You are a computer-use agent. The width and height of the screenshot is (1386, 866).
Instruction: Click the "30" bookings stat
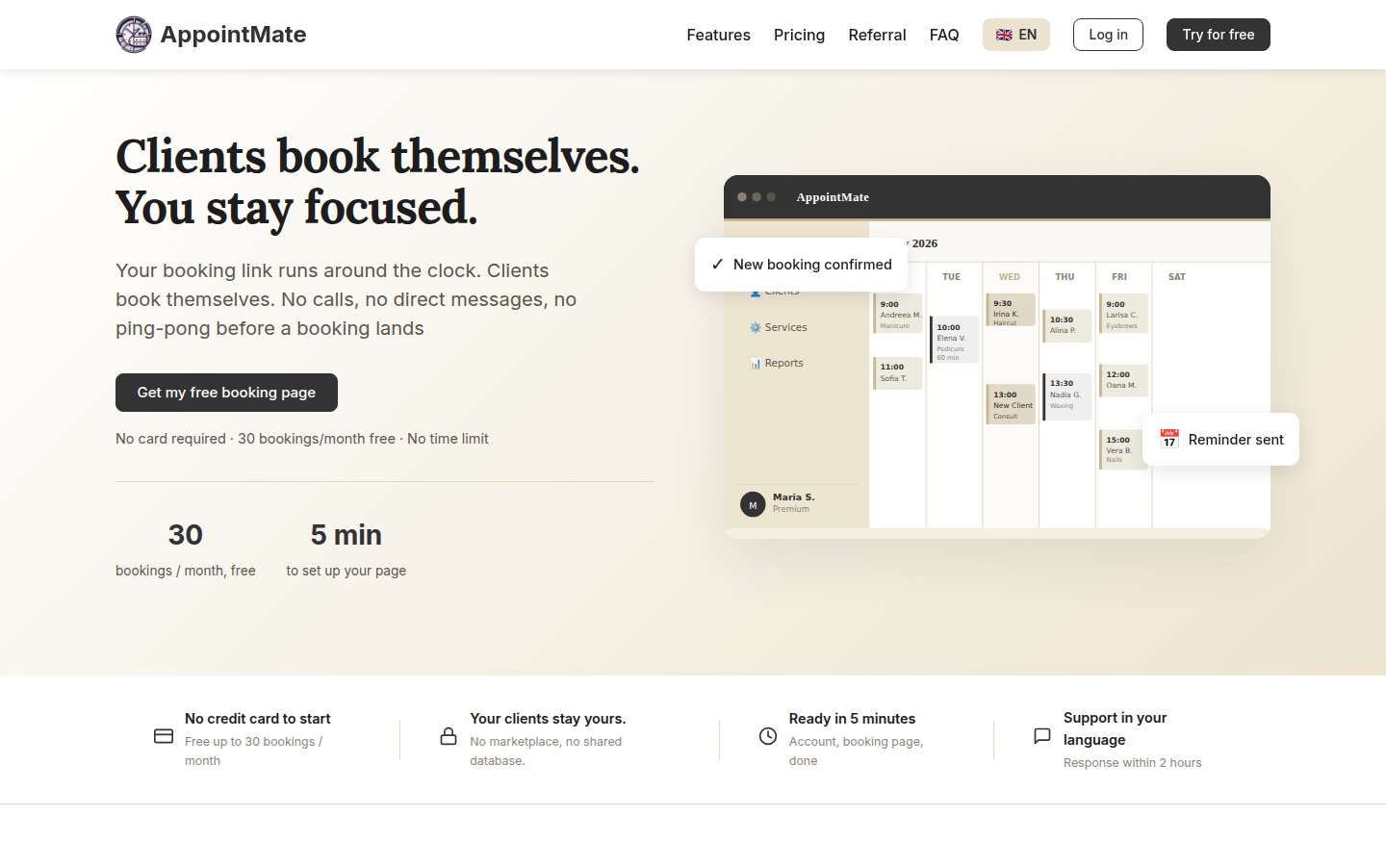coord(186,535)
